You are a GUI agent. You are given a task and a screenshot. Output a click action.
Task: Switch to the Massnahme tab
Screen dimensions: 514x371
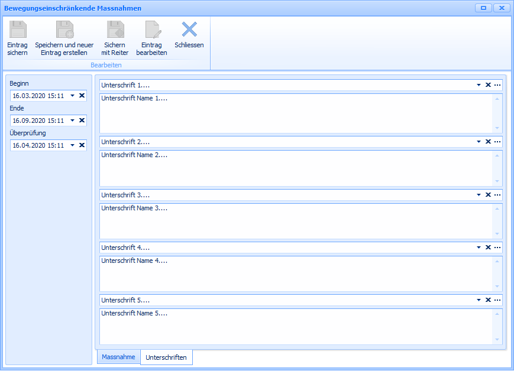(x=118, y=357)
